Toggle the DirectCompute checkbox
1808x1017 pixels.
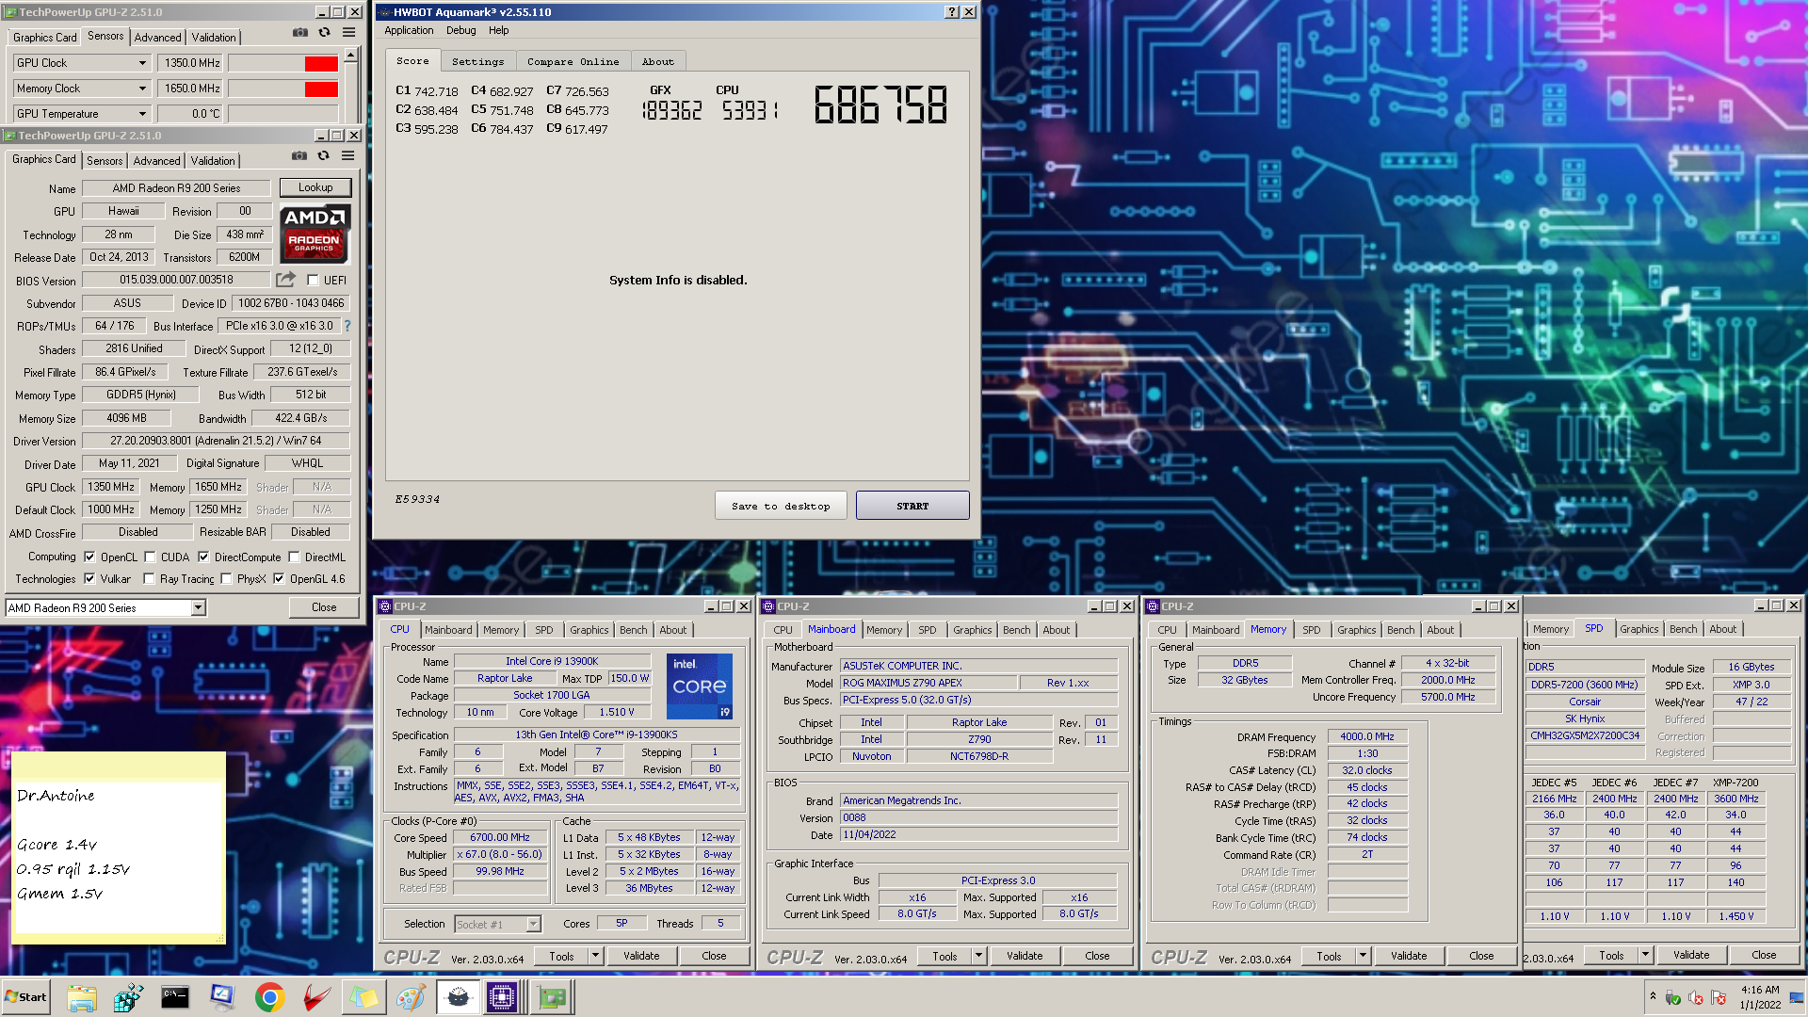pos(203,557)
